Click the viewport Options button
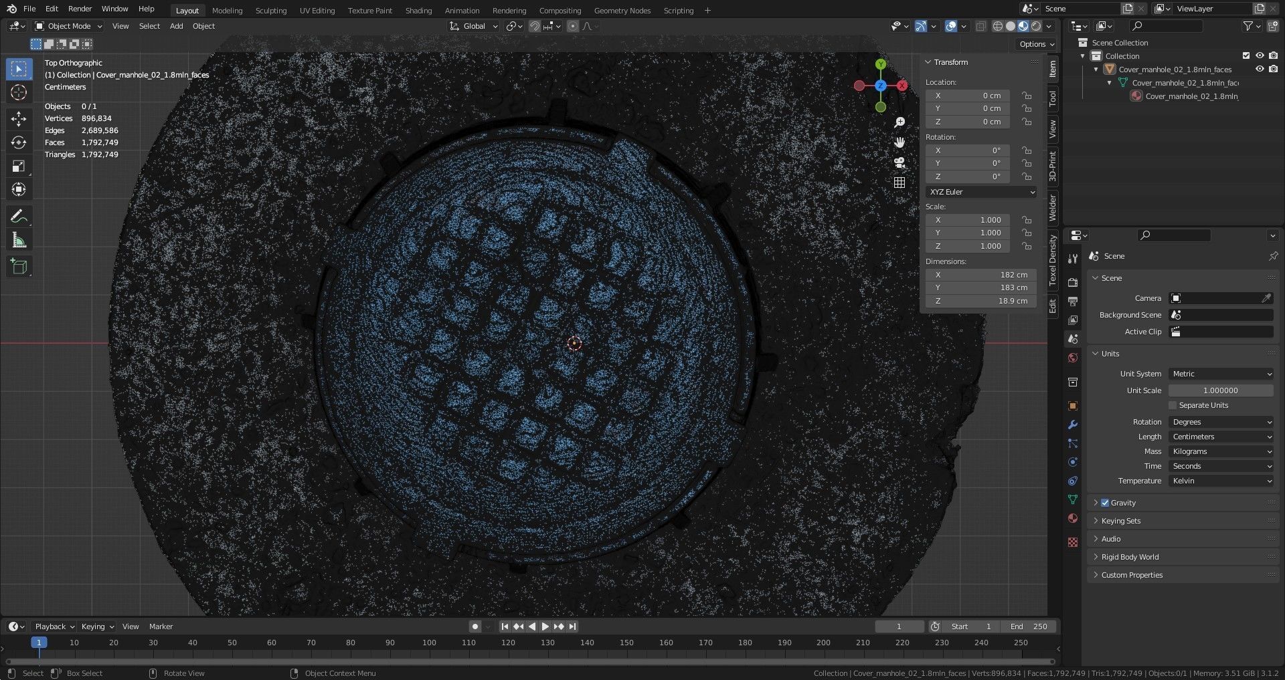This screenshot has height=680, width=1285. (1037, 44)
